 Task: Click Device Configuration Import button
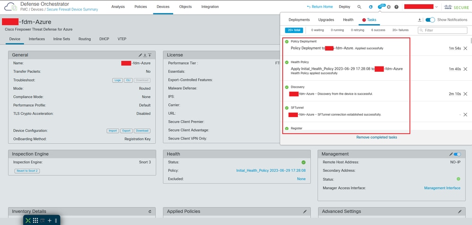point(113,131)
